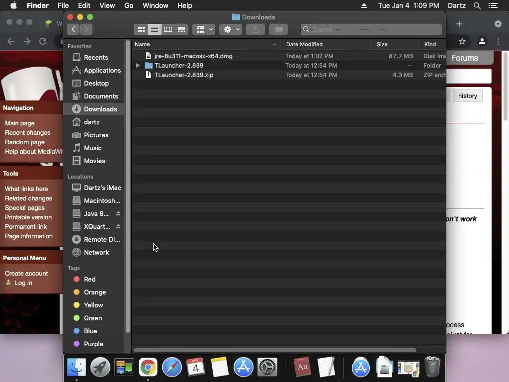Image resolution: width=509 pixels, height=382 pixels.
Task: Filter by the Red tag
Action: point(93,280)
